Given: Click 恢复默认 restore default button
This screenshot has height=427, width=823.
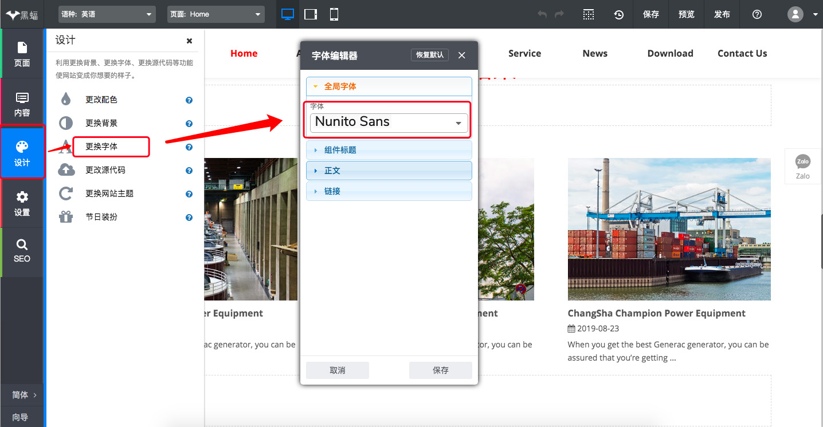Looking at the screenshot, I should coord(430,55).
